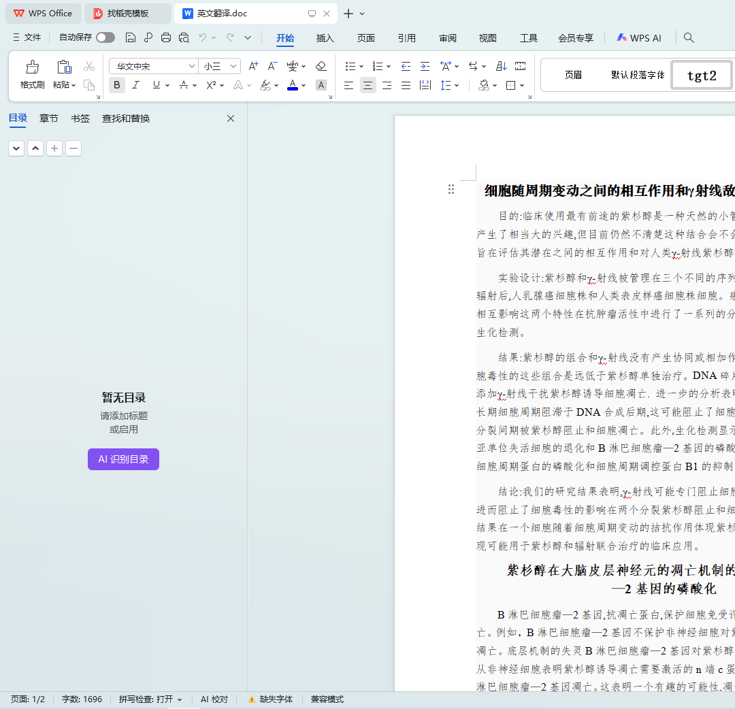The height and width of the screenshot is (709, 735).
Task: Click the output as PDF icon
Action: (x=148, y=38)
